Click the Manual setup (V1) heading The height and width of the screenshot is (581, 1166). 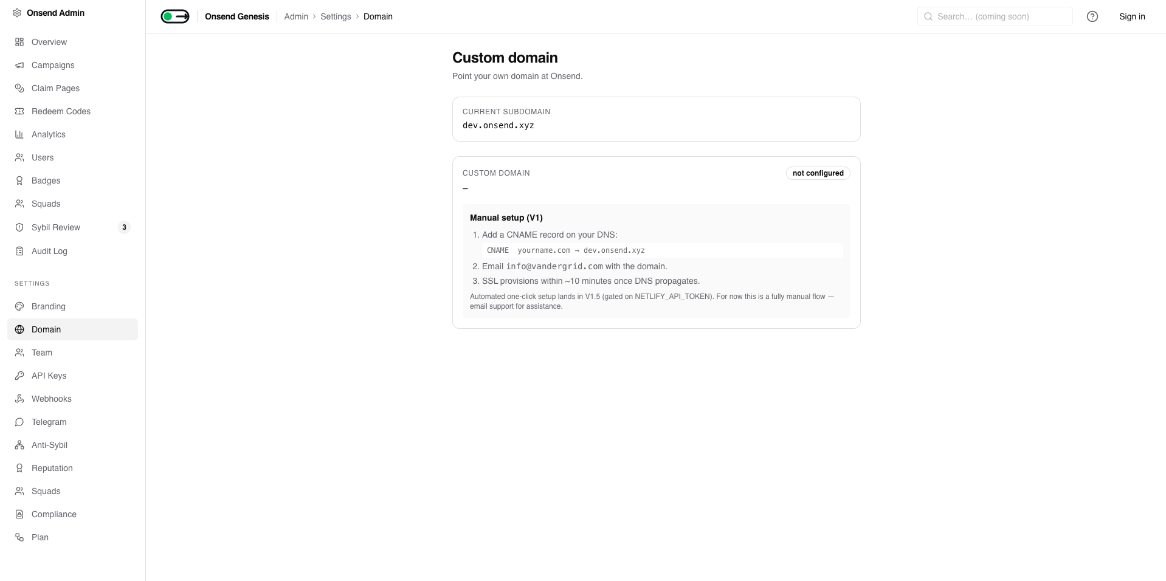[x=506, y=218]
